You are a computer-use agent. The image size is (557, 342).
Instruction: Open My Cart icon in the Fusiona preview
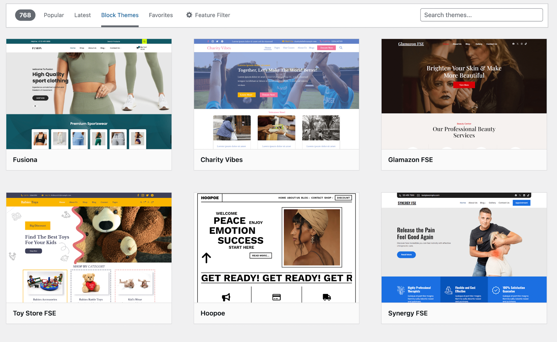point(138,48)
